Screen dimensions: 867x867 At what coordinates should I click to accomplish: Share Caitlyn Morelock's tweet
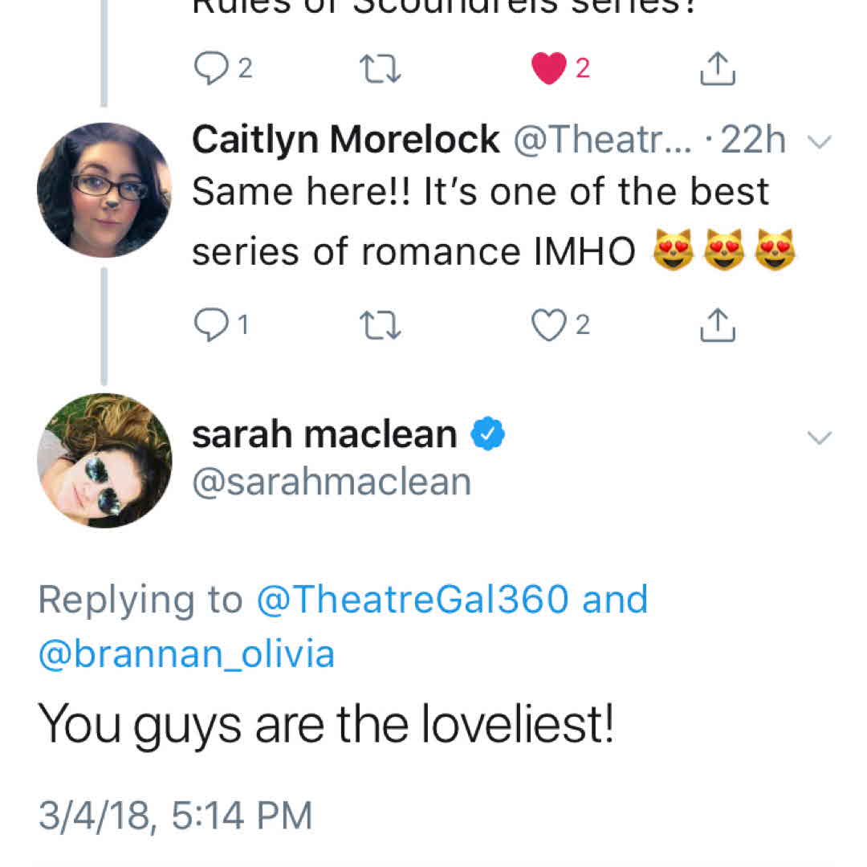tap(718, 325)
